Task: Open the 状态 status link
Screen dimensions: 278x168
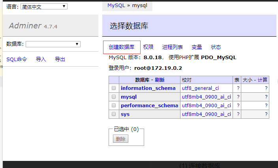Action: click(216, 47)
